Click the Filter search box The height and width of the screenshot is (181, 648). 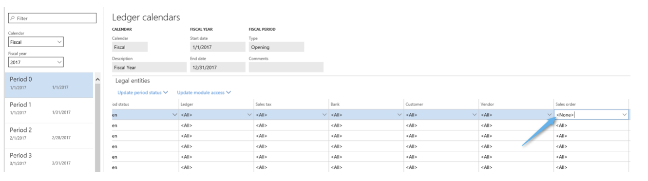coord(52,18)
